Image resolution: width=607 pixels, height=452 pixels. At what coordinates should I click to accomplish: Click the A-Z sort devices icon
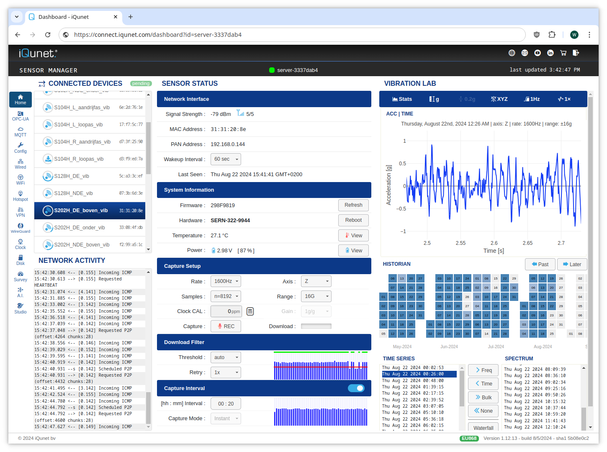pos(42,84)
